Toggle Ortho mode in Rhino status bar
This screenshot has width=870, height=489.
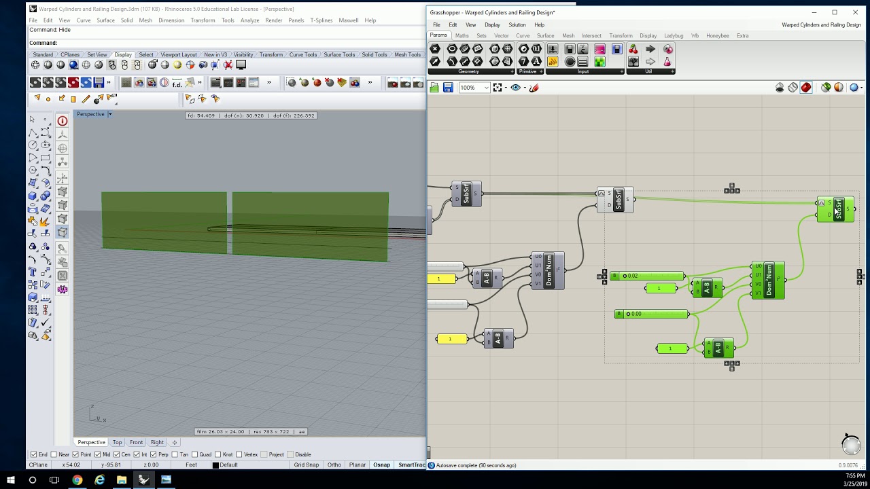[x=334, y=465]
